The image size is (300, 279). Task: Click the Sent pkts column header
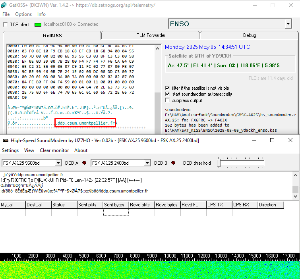point(90,205)
